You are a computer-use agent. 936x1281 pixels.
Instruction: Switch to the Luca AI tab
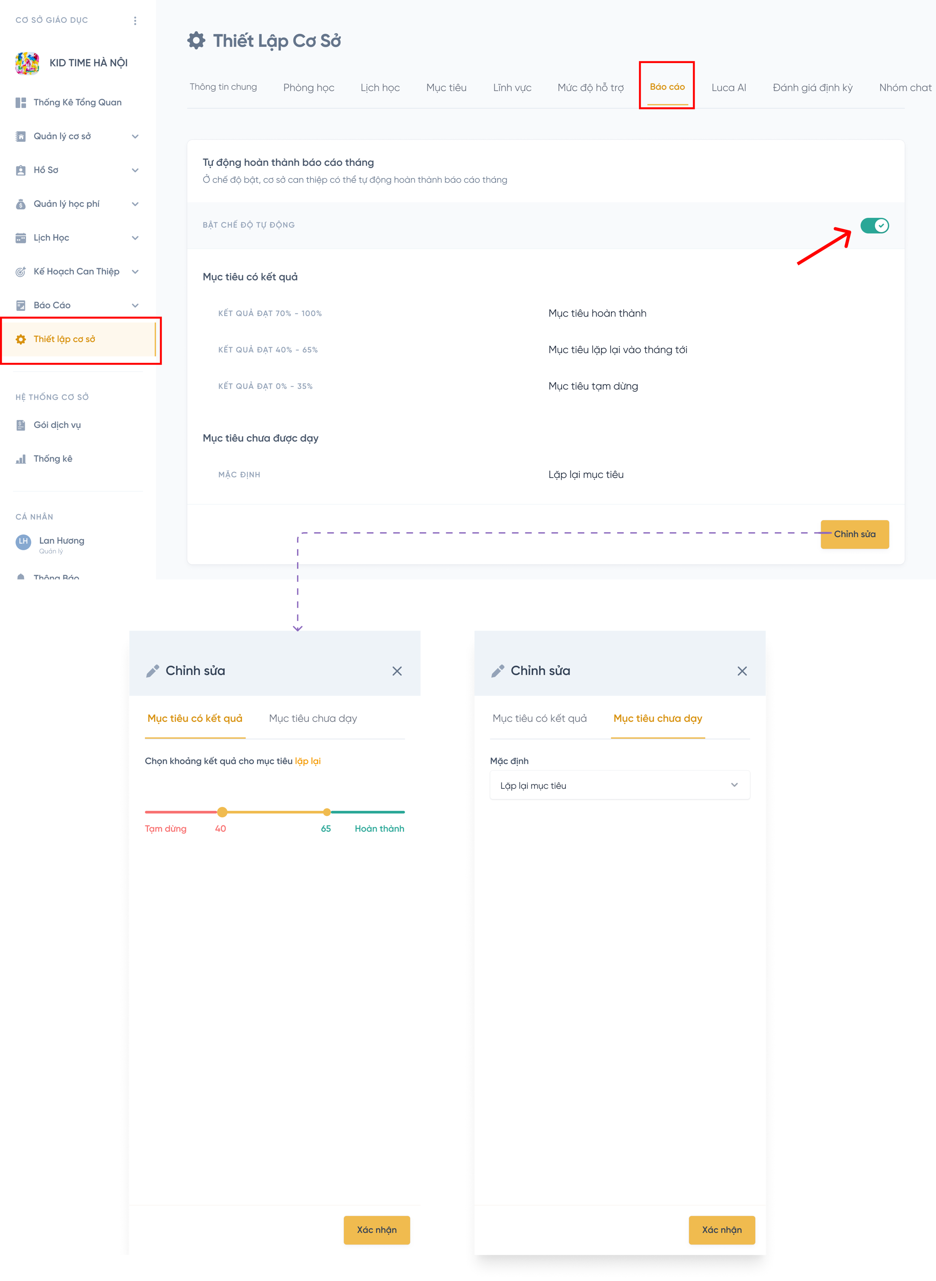click(729, 88)
